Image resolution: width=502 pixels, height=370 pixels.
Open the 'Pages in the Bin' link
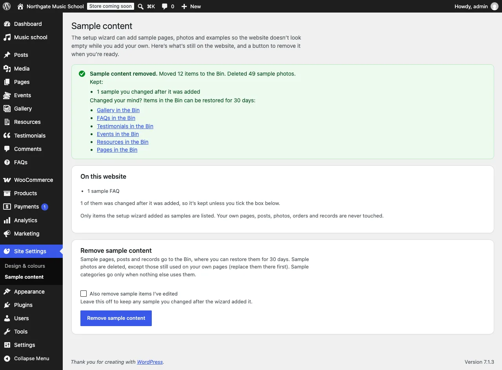(117, 150)
